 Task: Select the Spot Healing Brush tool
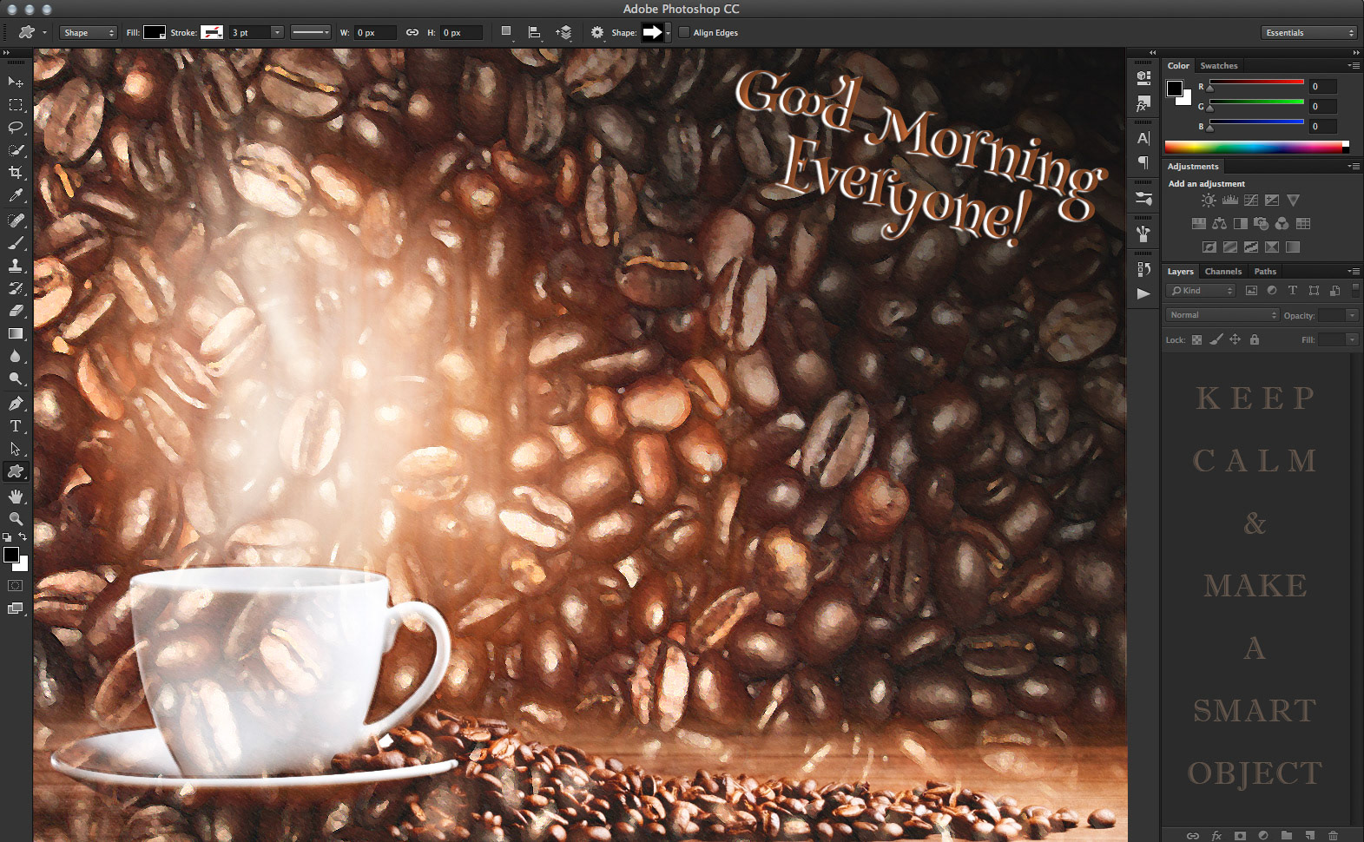(16, 220)
